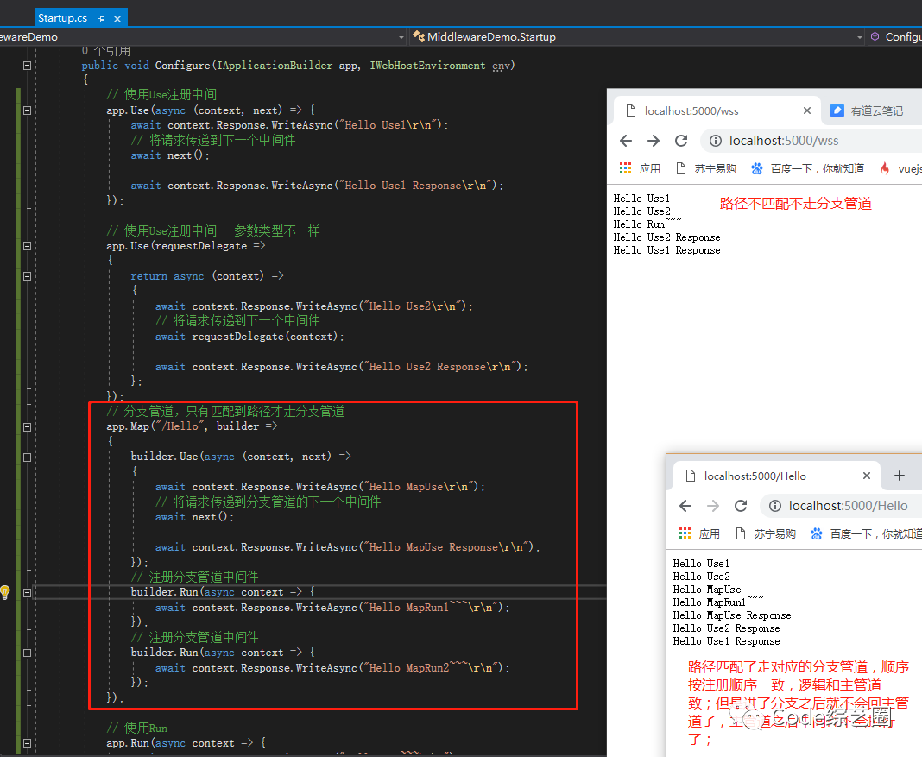Click "Hello Run~~~" text on wss page
This screenshot has width=922, height=757.
click(647, 224)
